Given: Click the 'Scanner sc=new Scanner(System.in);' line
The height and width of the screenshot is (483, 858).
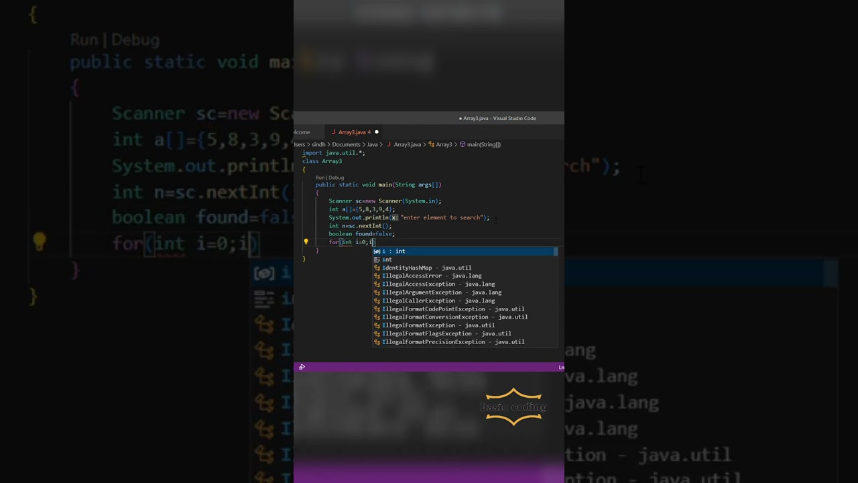Looking at the screenshot, I should point(385,201).
